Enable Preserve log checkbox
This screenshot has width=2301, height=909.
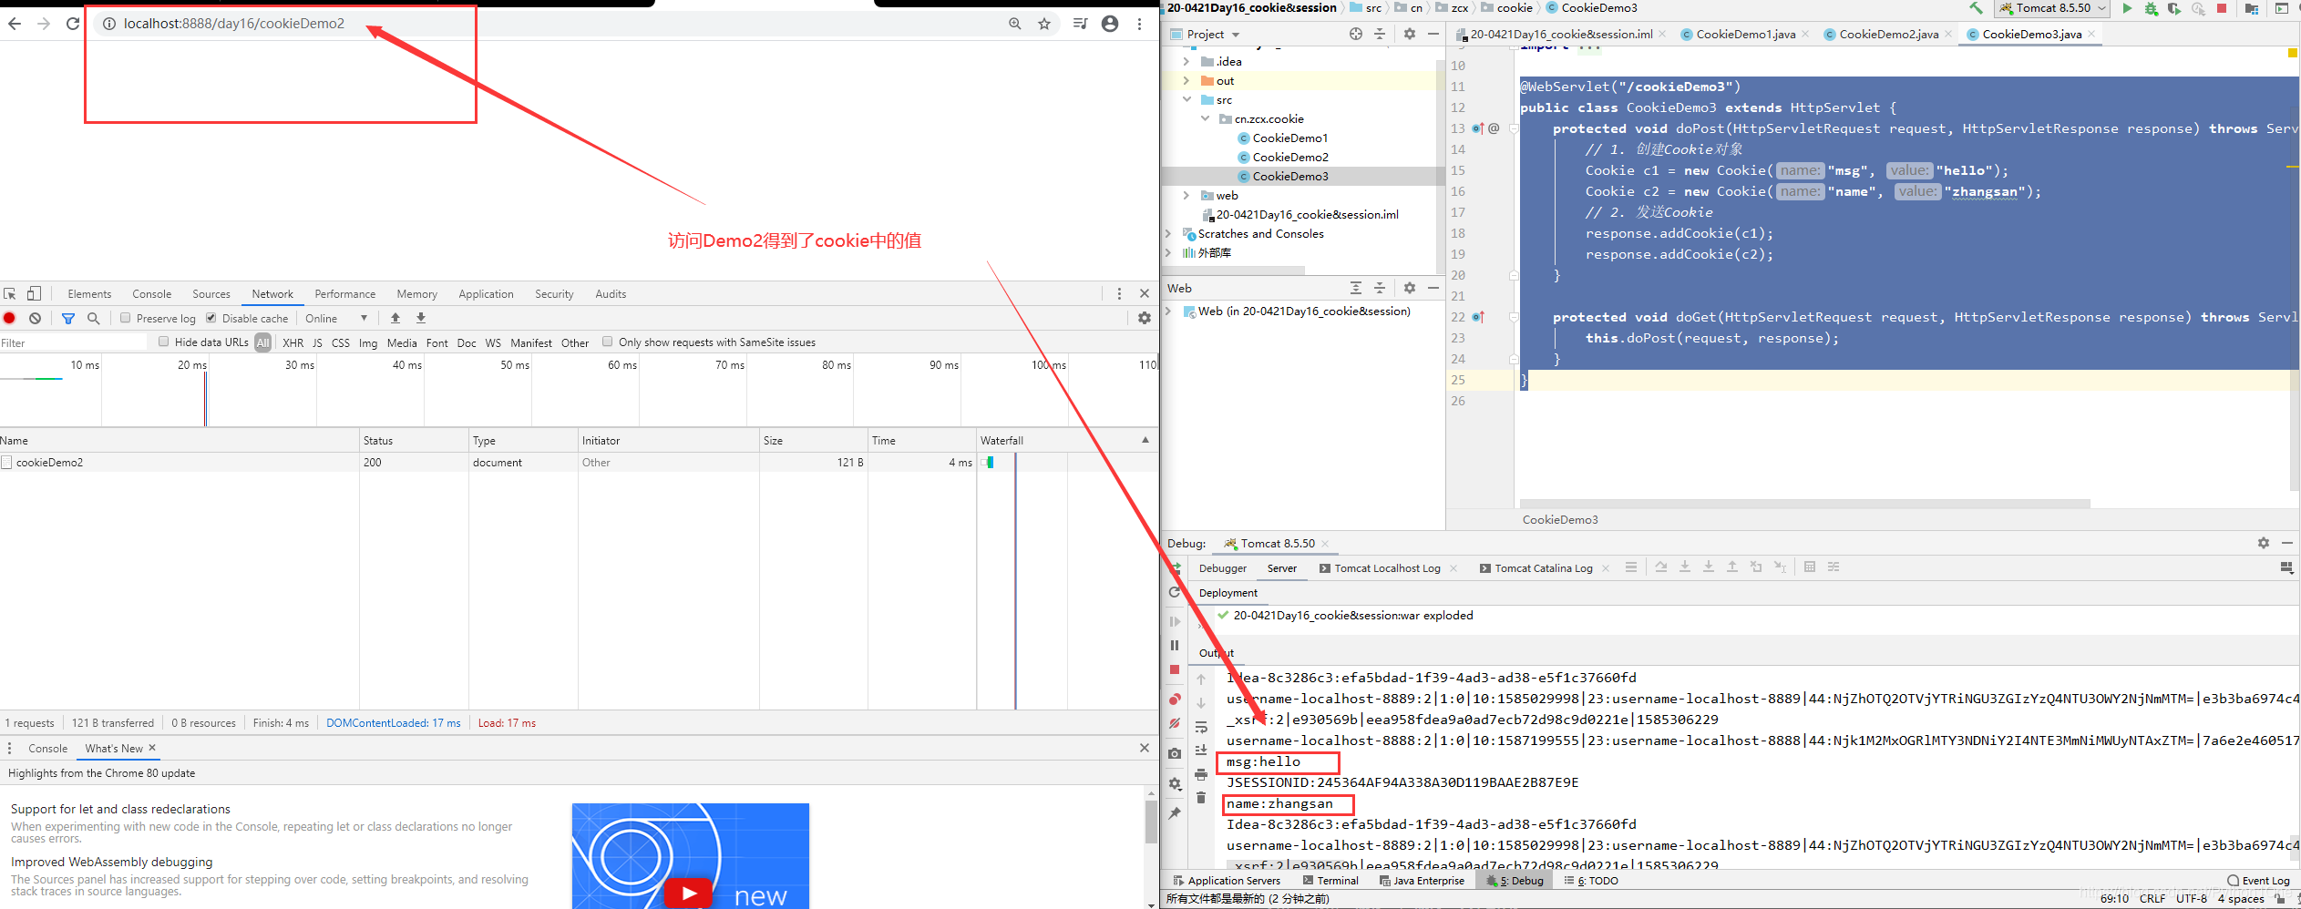126,318
